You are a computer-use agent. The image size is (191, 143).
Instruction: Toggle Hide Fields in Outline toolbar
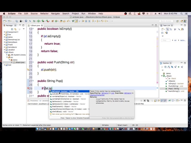coord(172,67)
